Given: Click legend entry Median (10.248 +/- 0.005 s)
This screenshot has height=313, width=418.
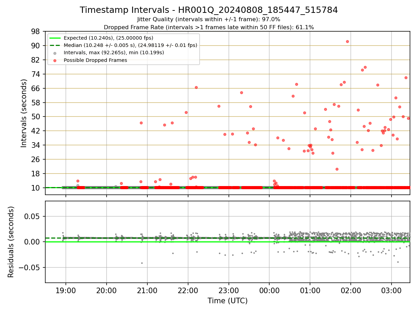Looking at the screenshot, I should coord(130,45).
